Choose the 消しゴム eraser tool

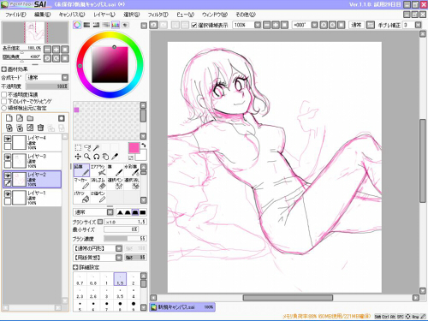point(98,183)
